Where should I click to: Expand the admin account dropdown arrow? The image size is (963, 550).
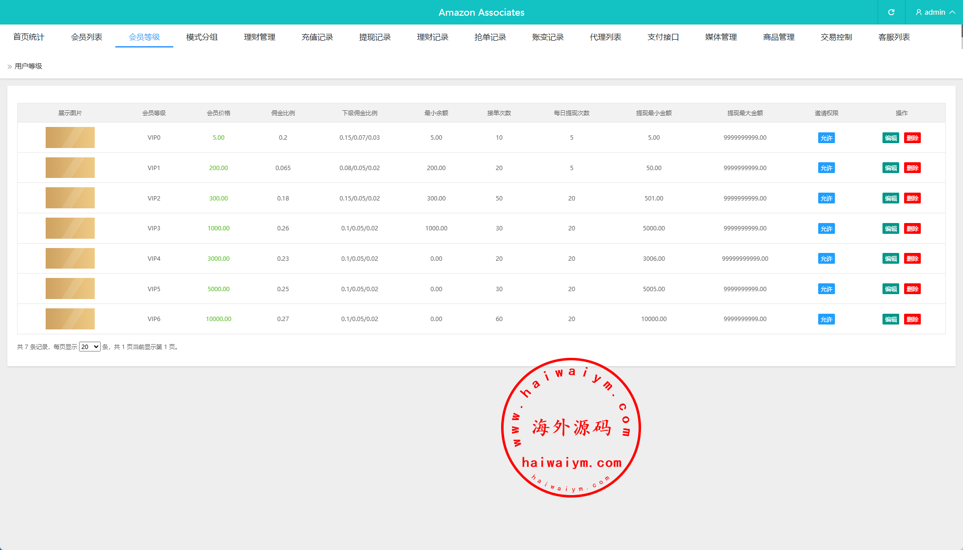pos(952,12)
